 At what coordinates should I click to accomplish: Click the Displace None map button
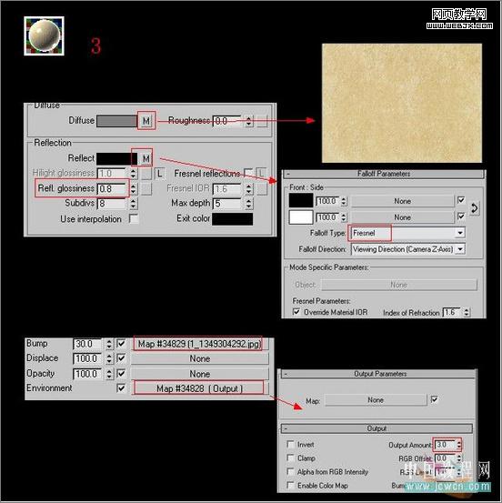[x=200, y=358]
